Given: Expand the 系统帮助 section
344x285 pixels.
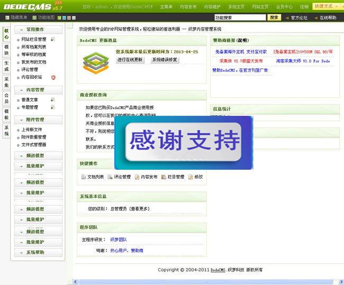Looking at the screenshot, I should pyautogui.click(x=39, y=252).
